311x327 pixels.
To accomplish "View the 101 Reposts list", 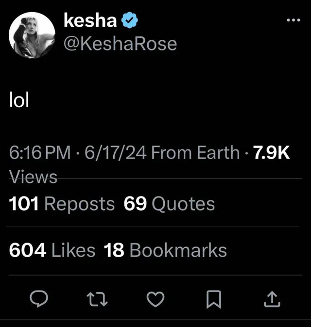I will pyautogui.click(x=62, y=204).
